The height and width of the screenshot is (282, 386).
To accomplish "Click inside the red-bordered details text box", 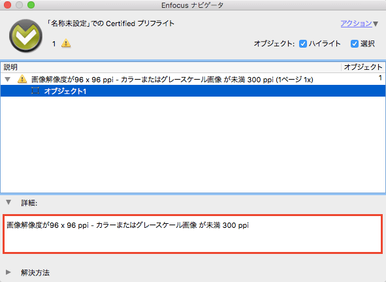I will coord(193,234).
